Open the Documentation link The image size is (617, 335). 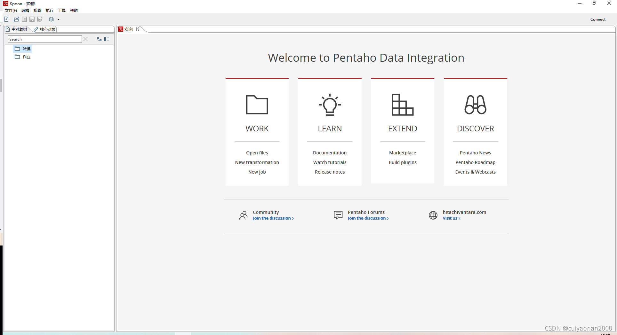point(330,153)
